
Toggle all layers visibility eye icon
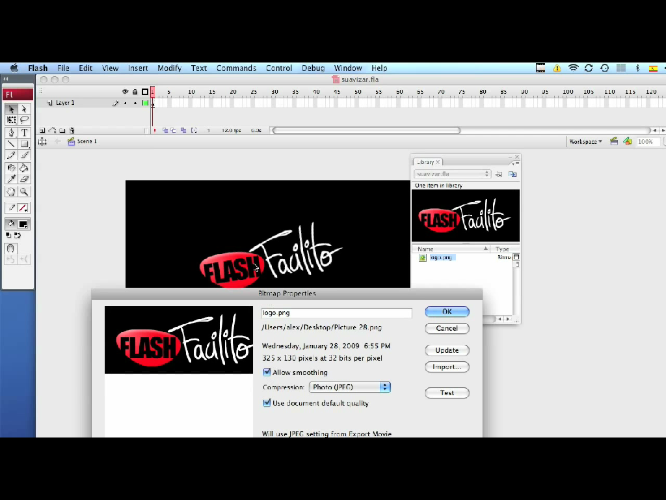point(126,92)
